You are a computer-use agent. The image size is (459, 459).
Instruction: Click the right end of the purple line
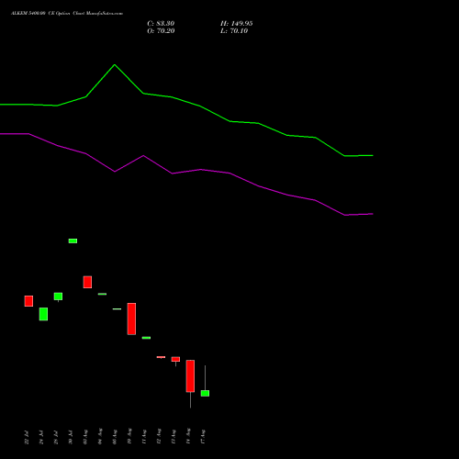tap(372, 214)
